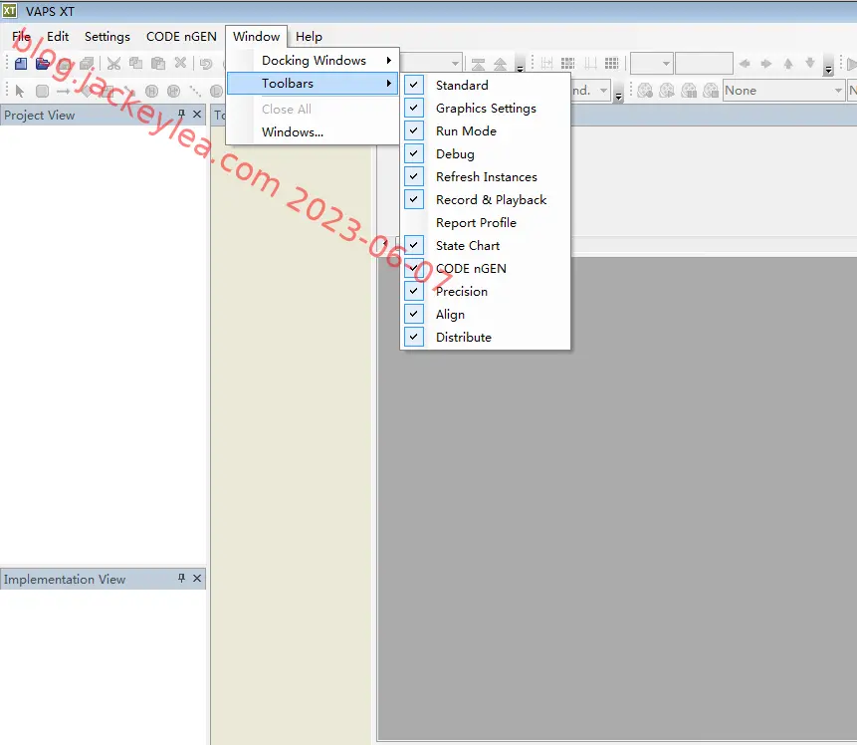Viewport: 857px width, 745px height.
Task: Click the left arrow nudge icon
Action: click(x=745, y=64)
